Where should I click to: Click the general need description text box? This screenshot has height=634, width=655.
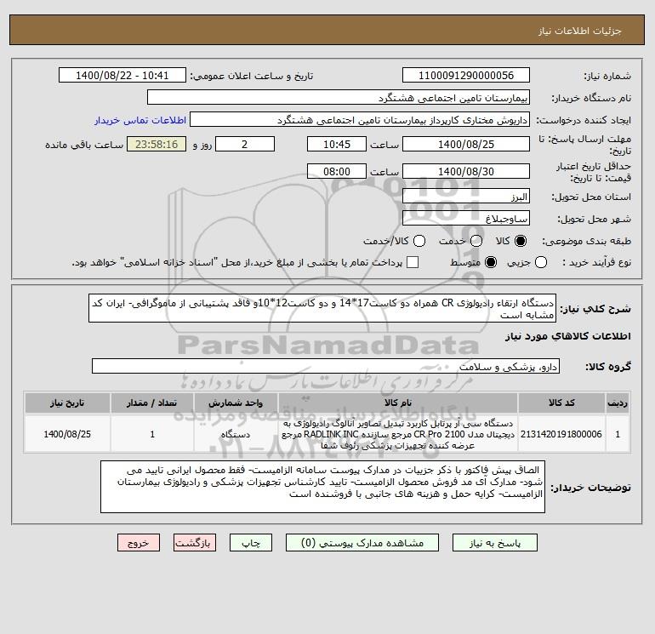322,308
